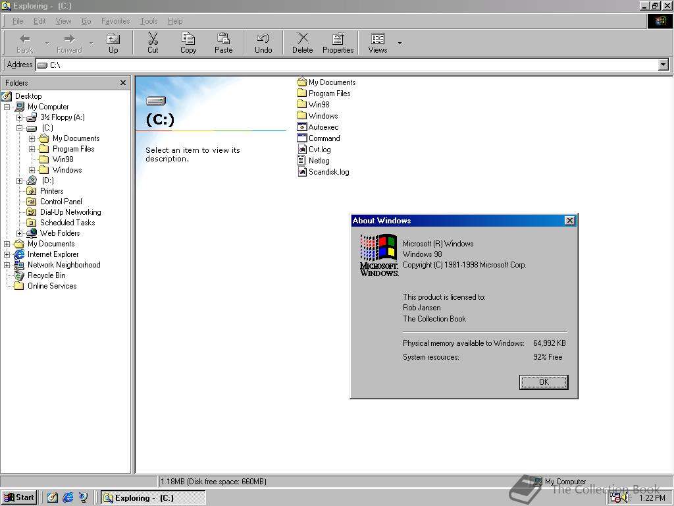Click the Task Scheduler tray icon
The width and height of the screenshot is (674, 506).
click(x=615, y=498)
